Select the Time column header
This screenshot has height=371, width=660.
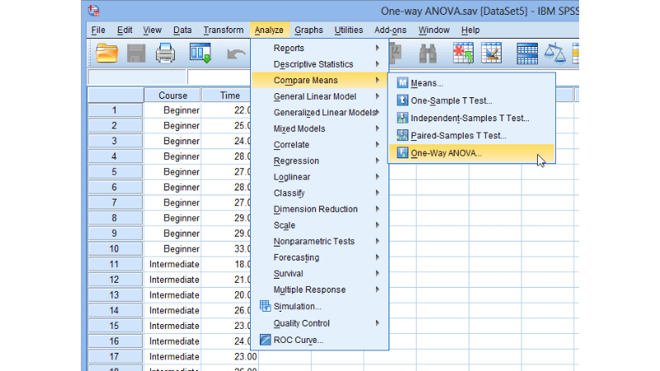coord(230,96)
